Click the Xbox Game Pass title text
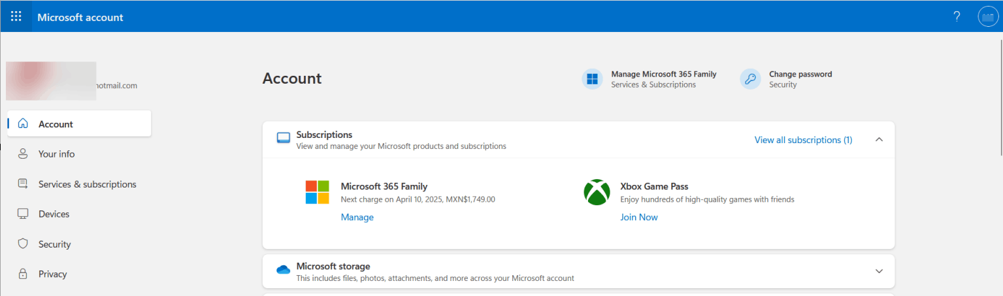Viewport: 1003px width, 296px height. (654, 186)
